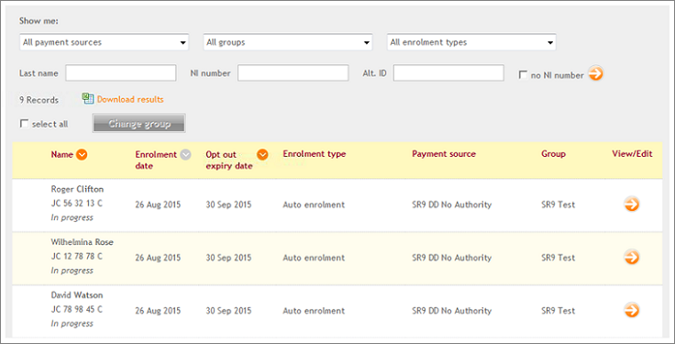Click the Alt. ID input field
The image size is (675, 344).
(x=448, y=72)
